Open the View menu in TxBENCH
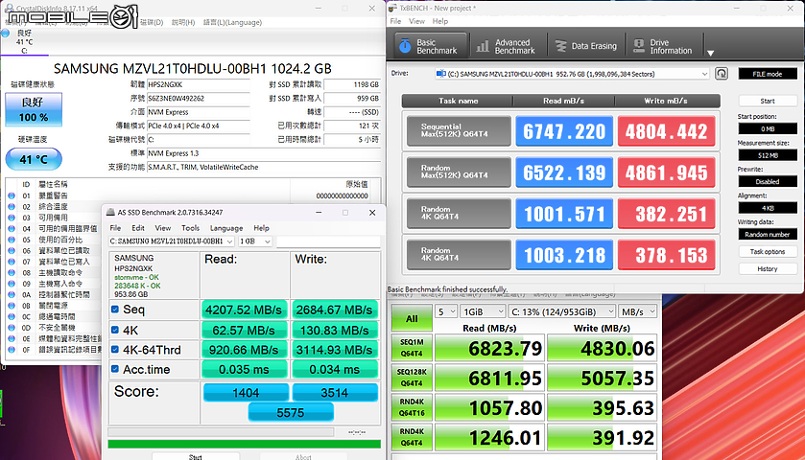805x460 pixels. pyautogui.click(x=416, y=21)
